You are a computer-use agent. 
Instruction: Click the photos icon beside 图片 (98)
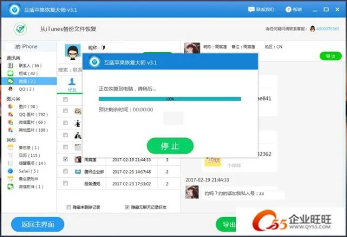pyautogui.click(x=11, y=107)
